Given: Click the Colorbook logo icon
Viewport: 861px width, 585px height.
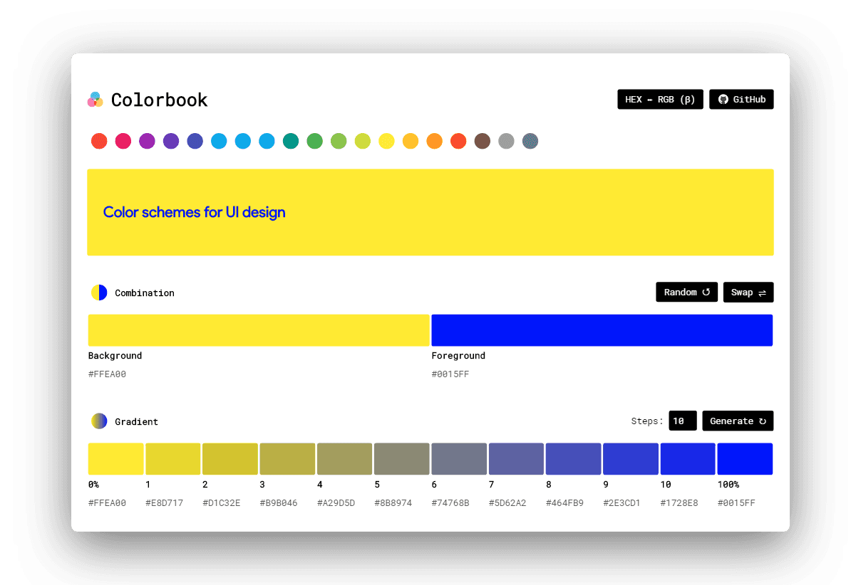Looking at the screenshot, I should 96,100.
